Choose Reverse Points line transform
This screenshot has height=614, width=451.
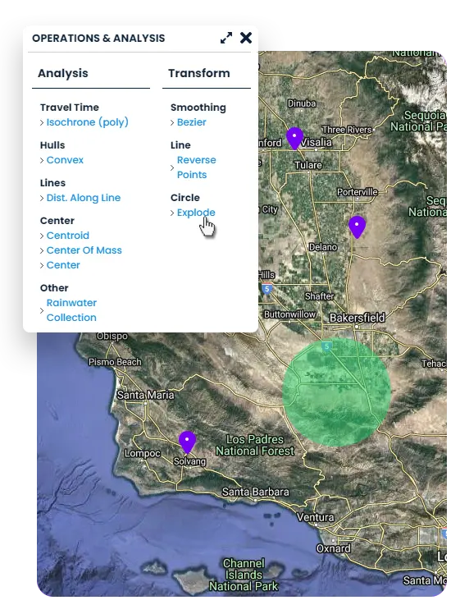point(196,167)
